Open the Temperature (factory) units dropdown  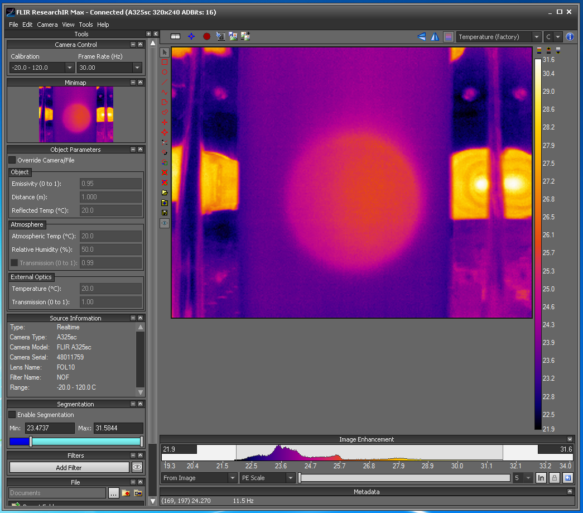[x=537, y=37]
